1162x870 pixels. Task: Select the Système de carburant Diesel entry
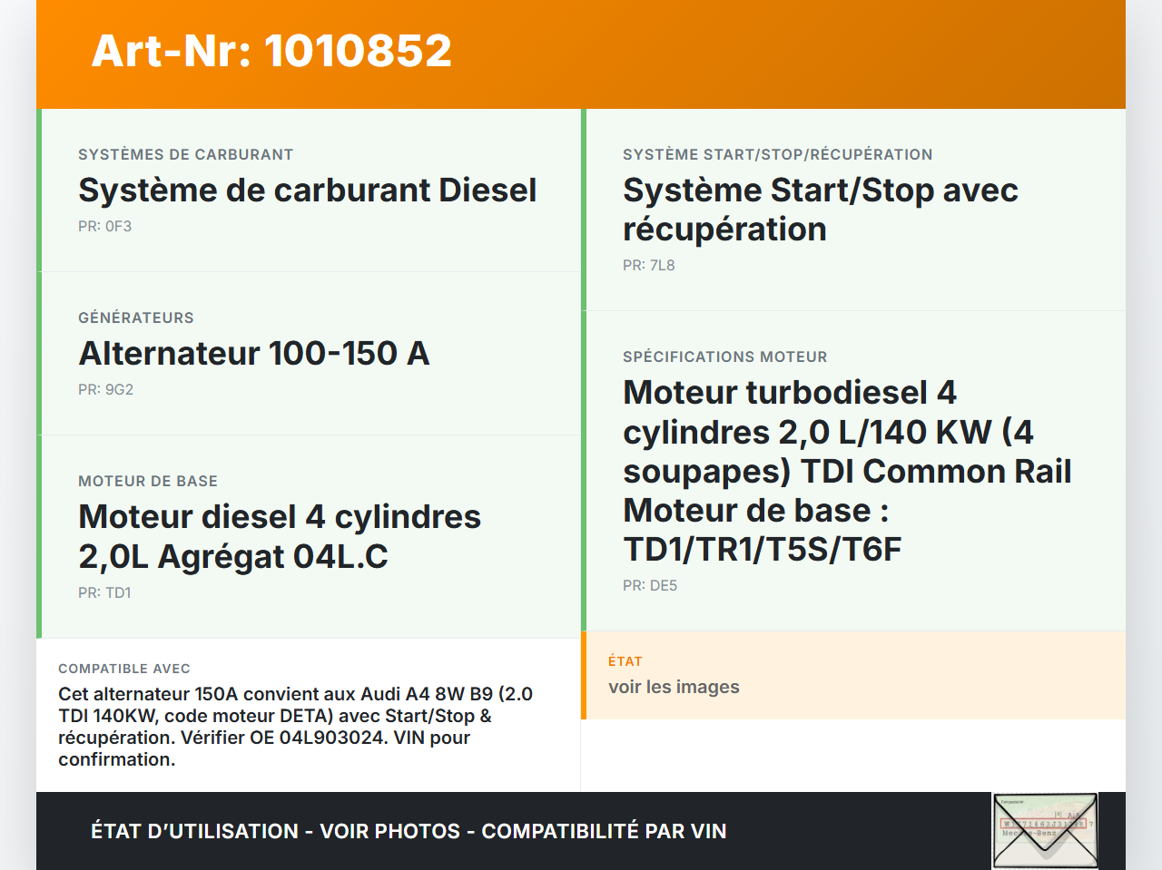308,190
